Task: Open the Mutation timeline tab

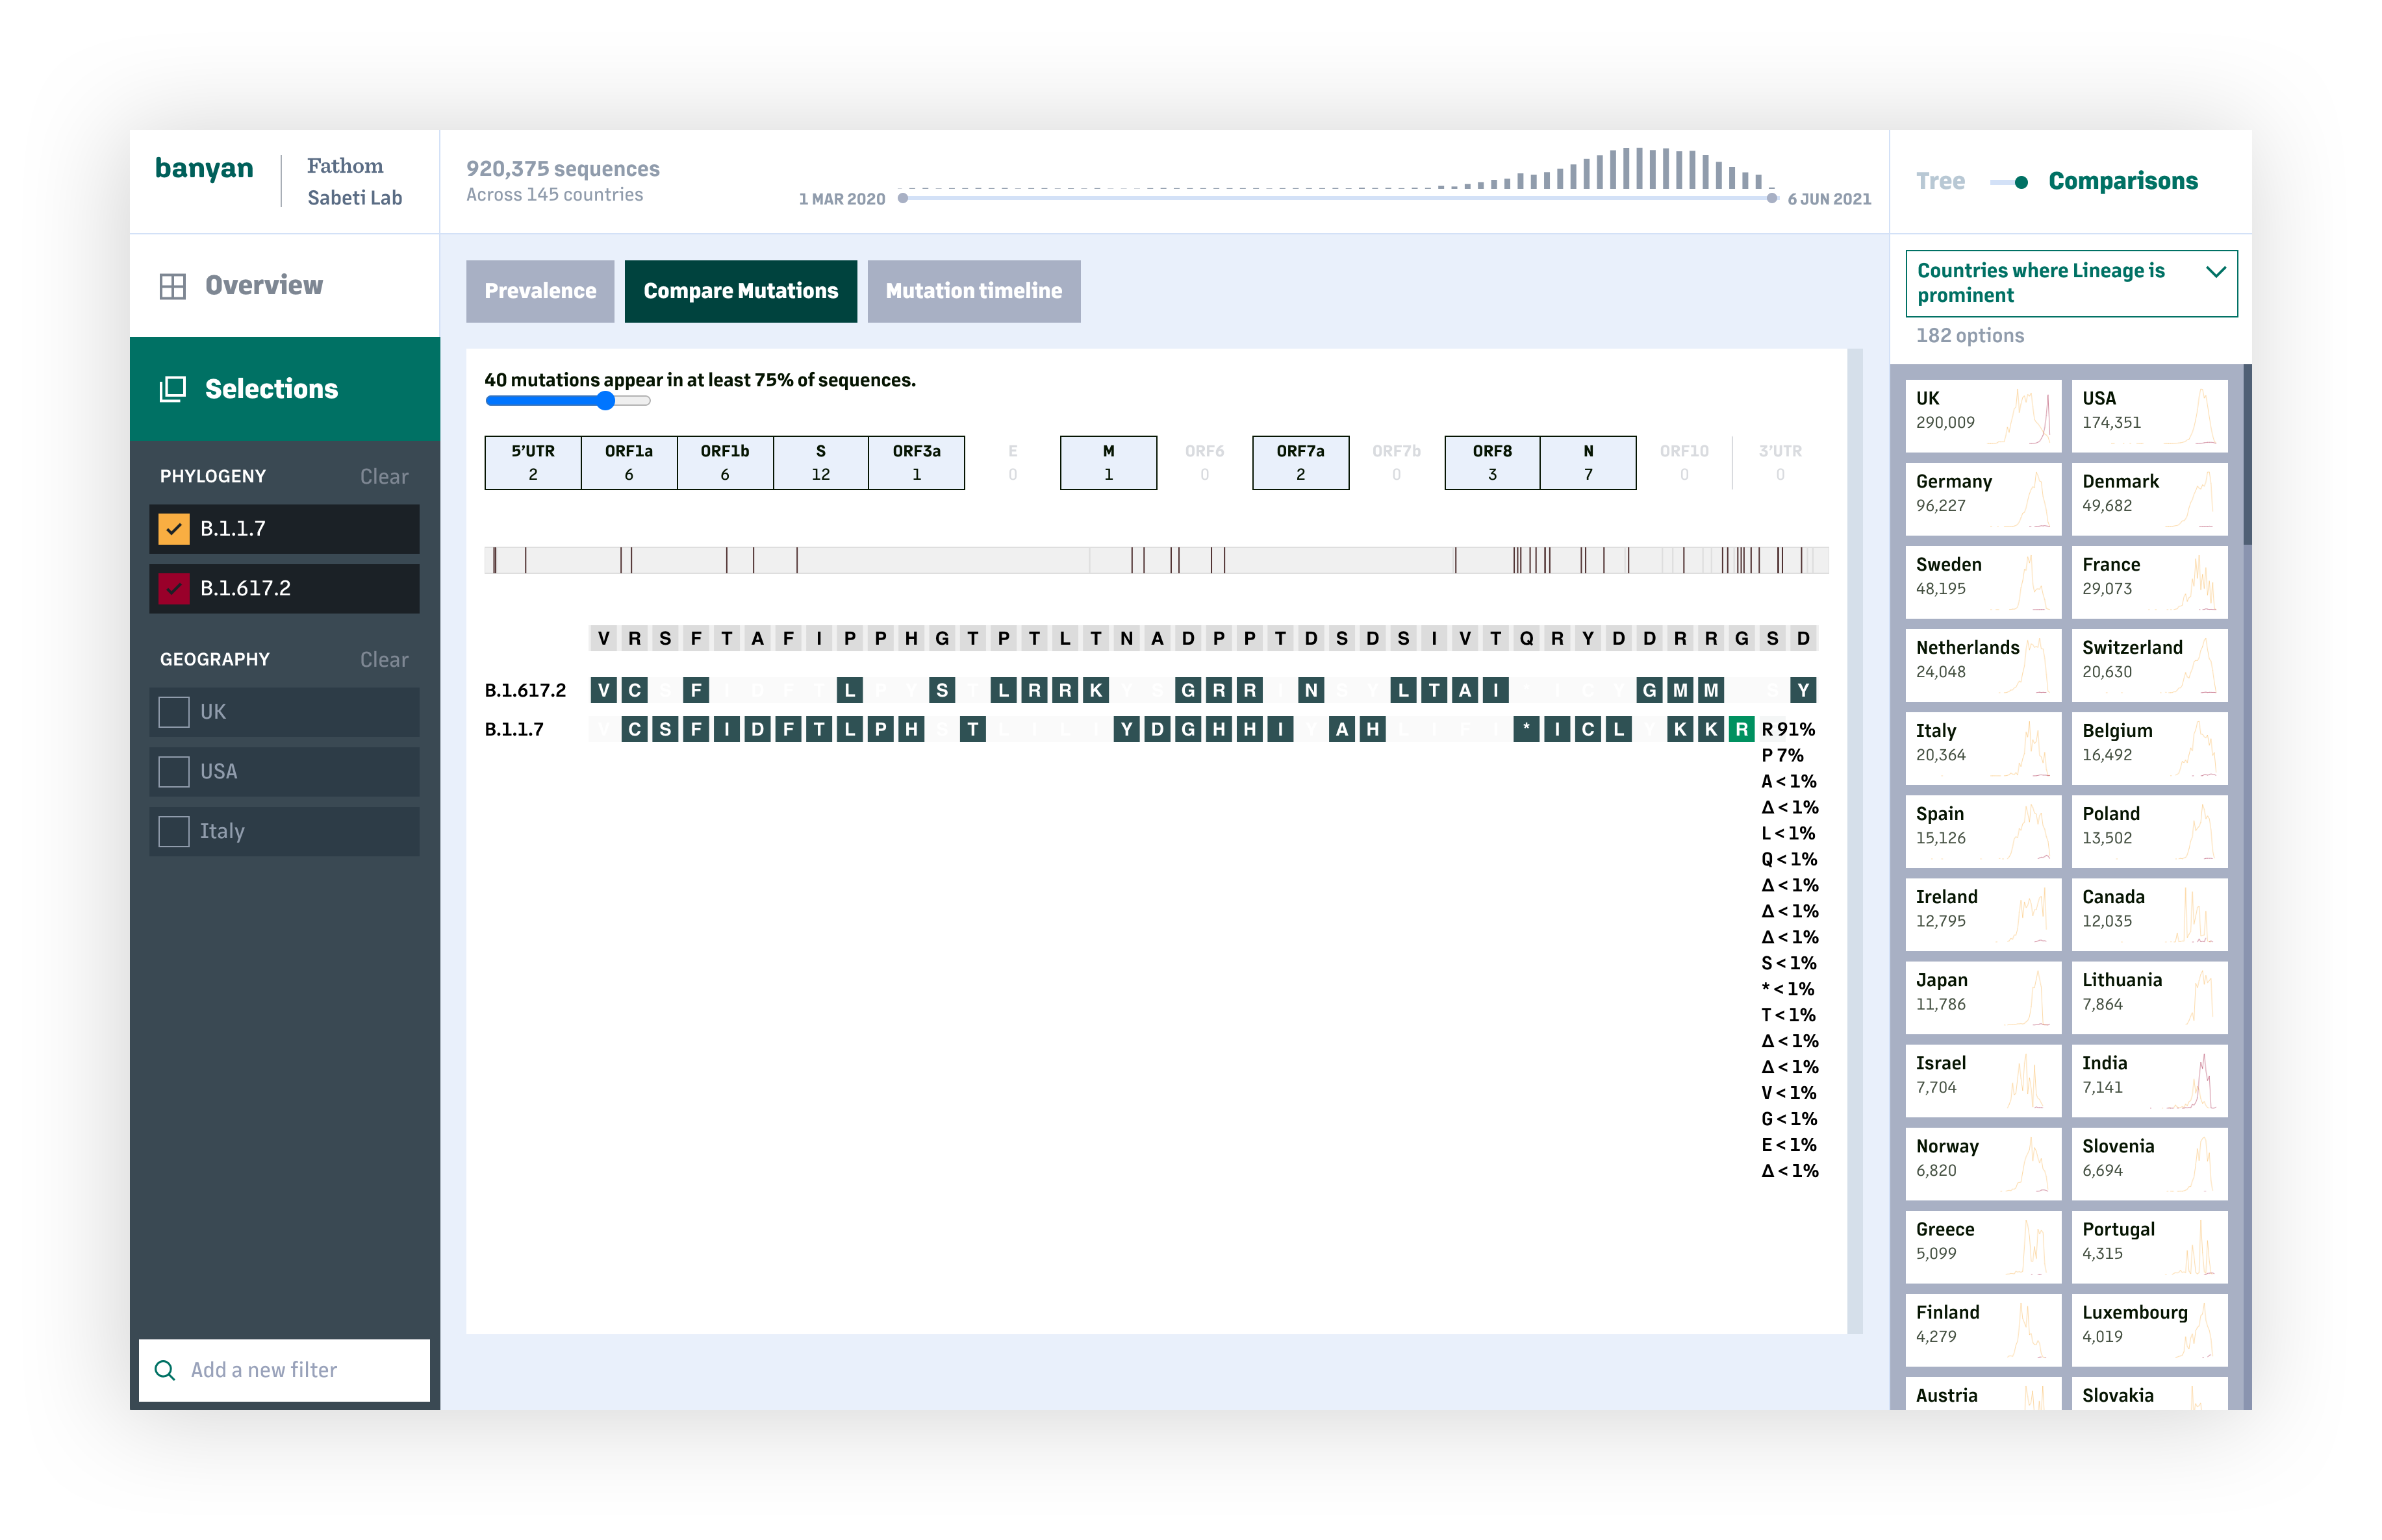Action: (x=974, y=291)
